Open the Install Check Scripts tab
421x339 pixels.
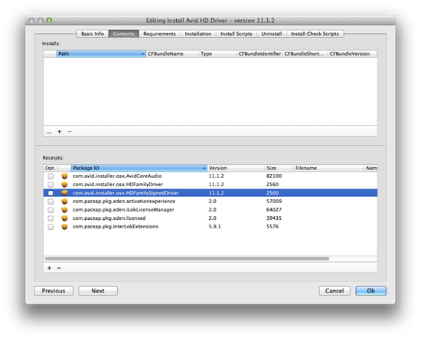click(x=315, y=34)
